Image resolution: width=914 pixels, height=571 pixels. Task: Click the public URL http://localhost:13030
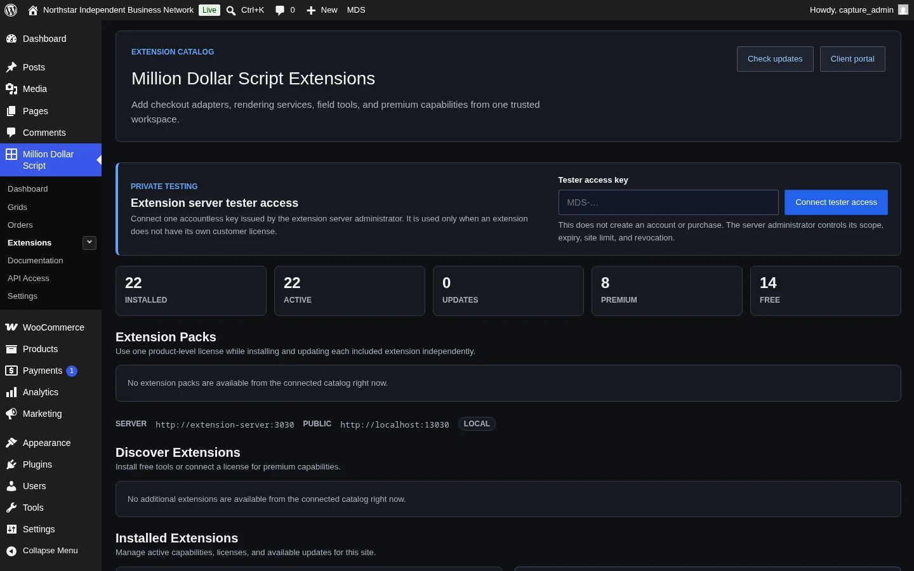(395, 424)
